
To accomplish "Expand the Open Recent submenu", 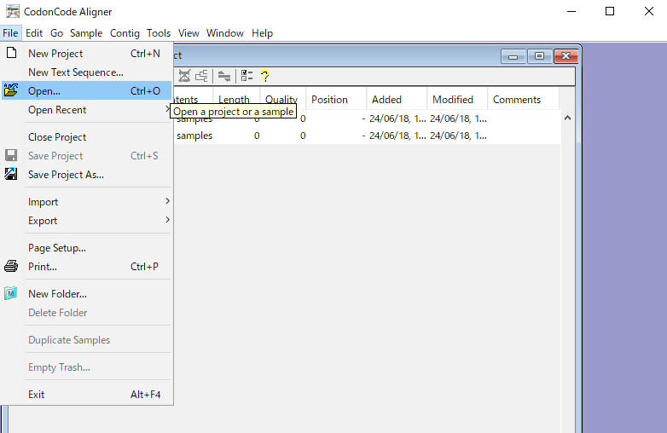I will [87, 110].
